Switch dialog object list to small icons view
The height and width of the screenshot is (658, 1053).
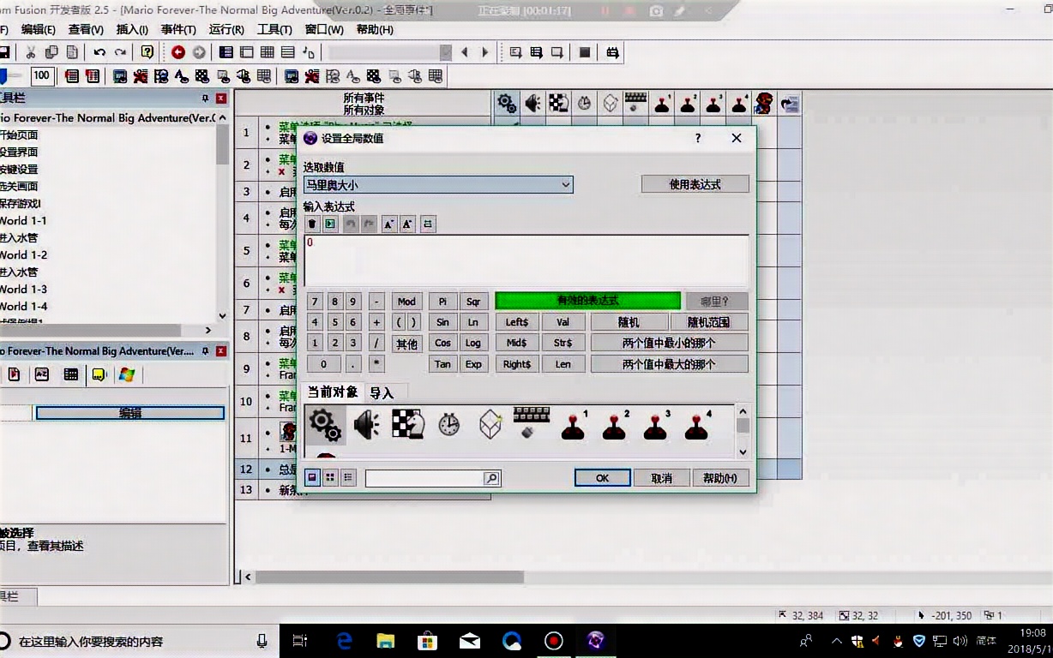point(330,477)
